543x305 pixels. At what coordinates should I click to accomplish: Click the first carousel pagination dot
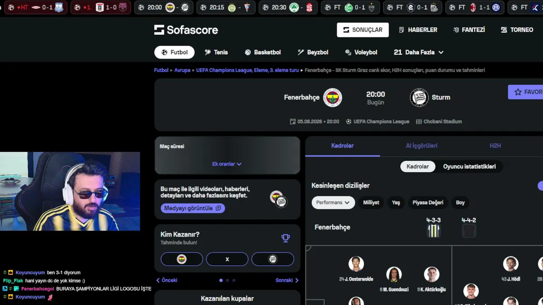coord(221,280)
